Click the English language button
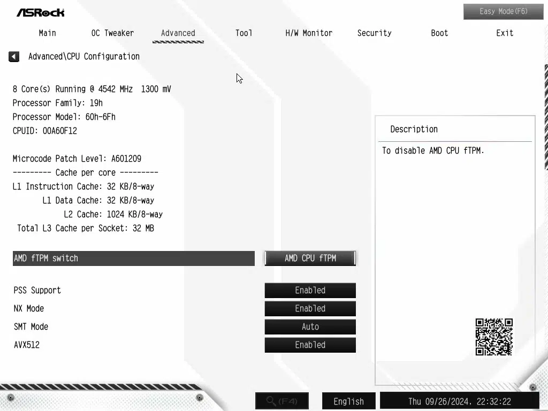 [348, 401]
